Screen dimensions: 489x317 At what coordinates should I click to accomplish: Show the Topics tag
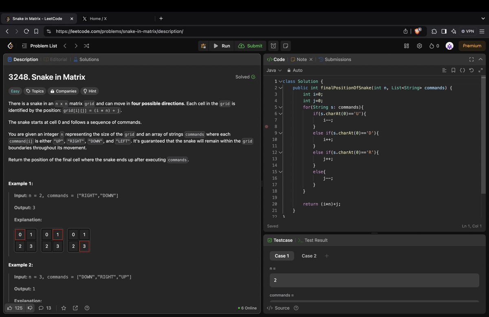coord(35,91)
